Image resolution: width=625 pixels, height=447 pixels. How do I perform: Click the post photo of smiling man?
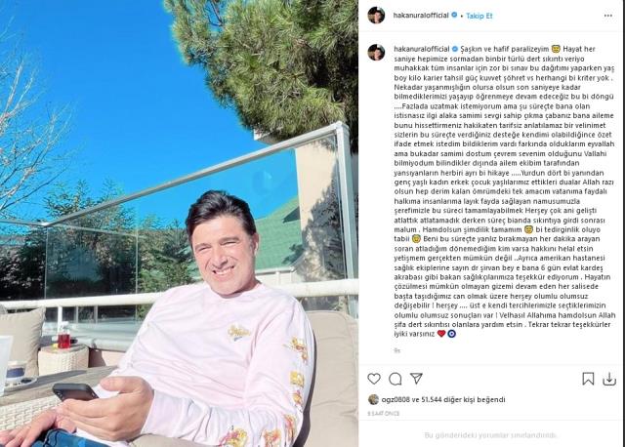click(x=179, y=223)
